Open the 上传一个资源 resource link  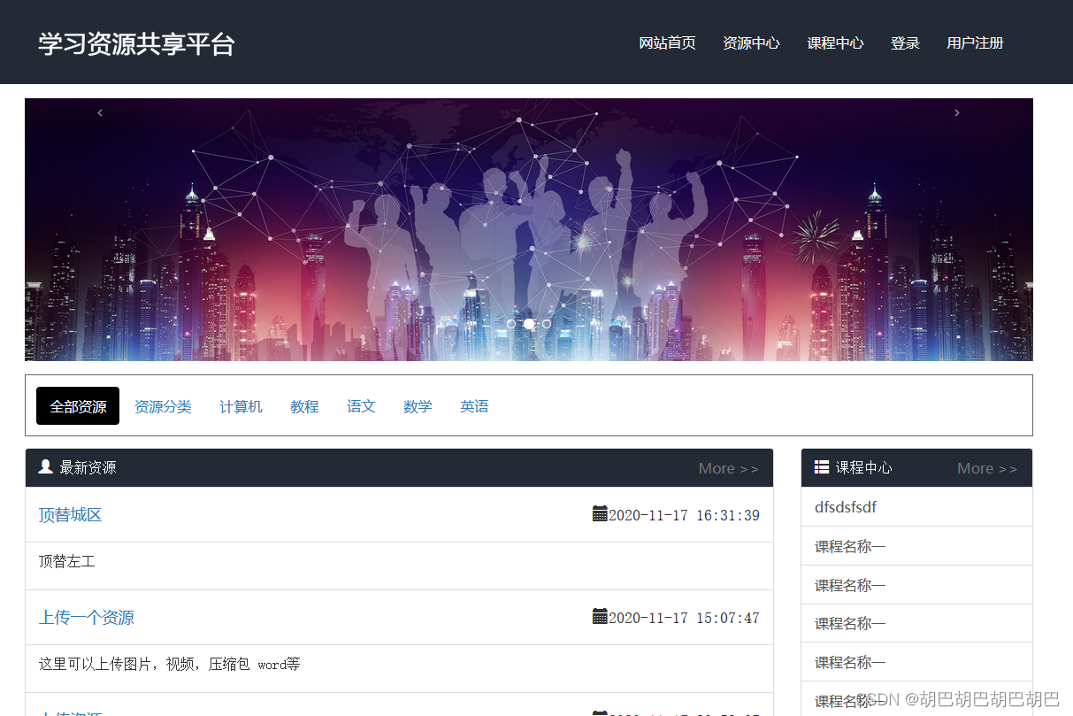click(x=87, y=618)
